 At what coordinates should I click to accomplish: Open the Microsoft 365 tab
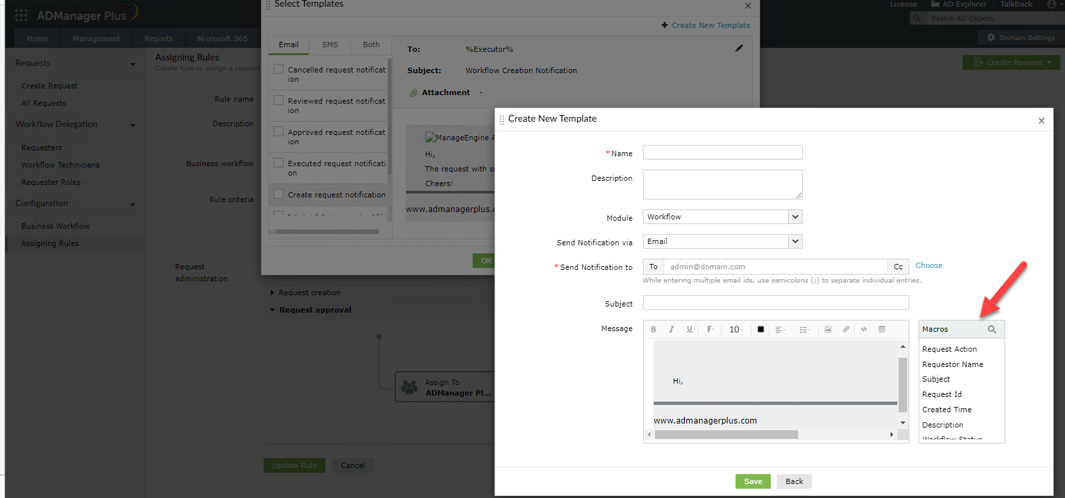(x=222, y=39)
